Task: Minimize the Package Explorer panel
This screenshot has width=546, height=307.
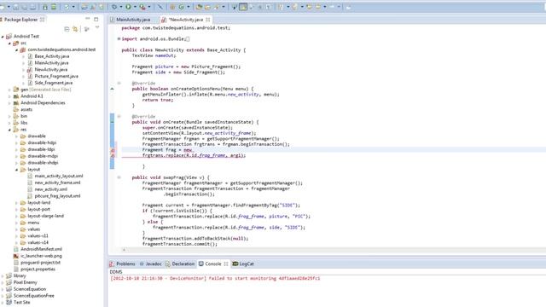Action: [x=87, y=19]
